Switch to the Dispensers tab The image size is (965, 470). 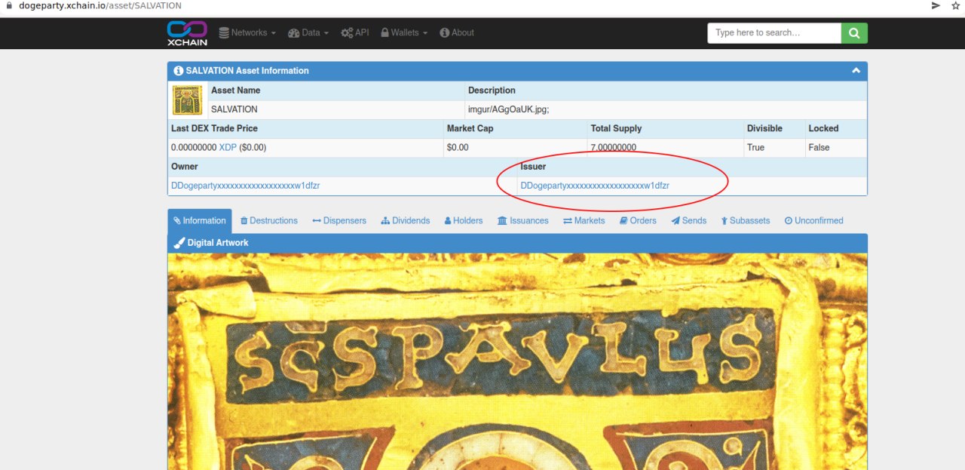coord(339,221)
